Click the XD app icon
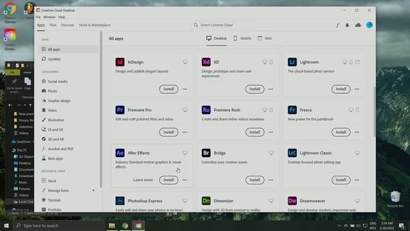The width and height of the screenshot is (410, 231). point(206,62)
